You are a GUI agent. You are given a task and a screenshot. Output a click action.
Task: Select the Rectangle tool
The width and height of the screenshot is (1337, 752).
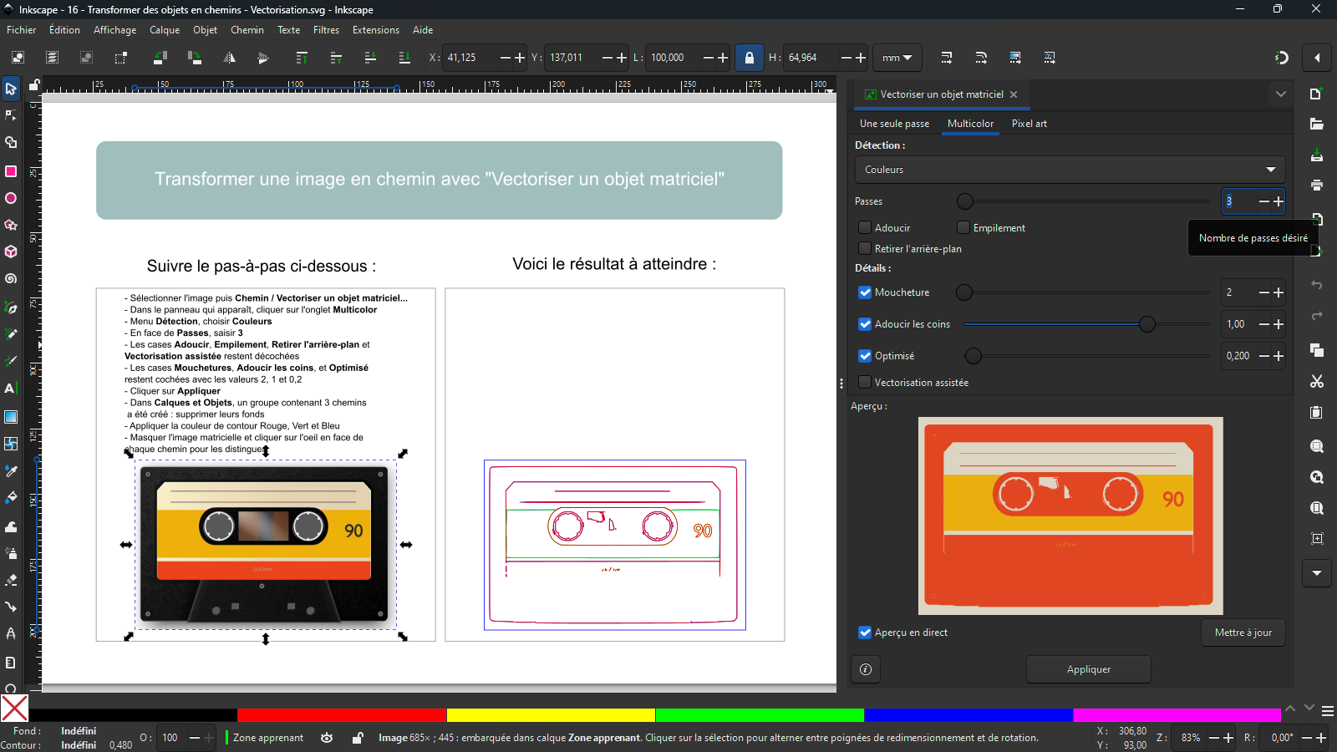click(11, 171)
